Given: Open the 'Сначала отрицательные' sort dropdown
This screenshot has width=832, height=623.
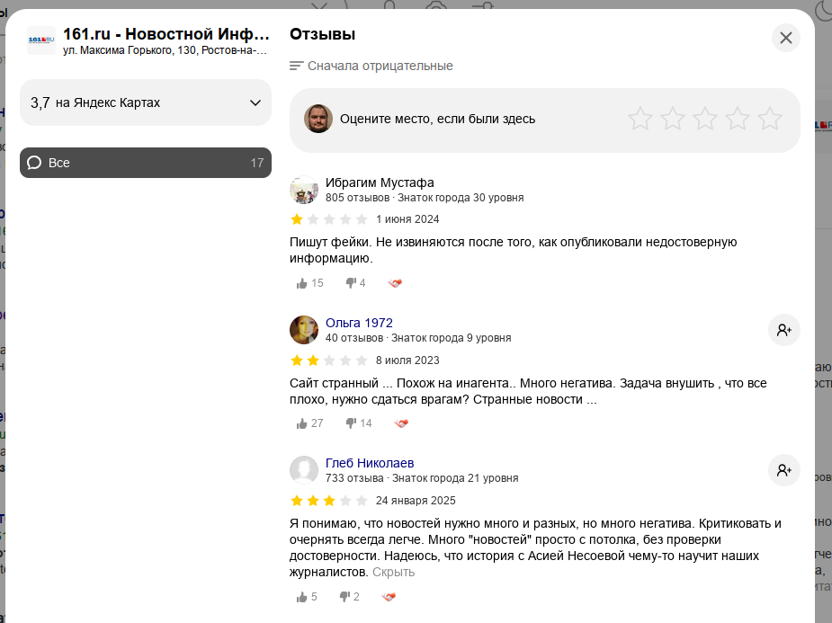Looking at the screenshot, I should 371,66.
